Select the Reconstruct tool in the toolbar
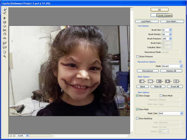This screenshot has width=187, height=140. tap(5, 13)
